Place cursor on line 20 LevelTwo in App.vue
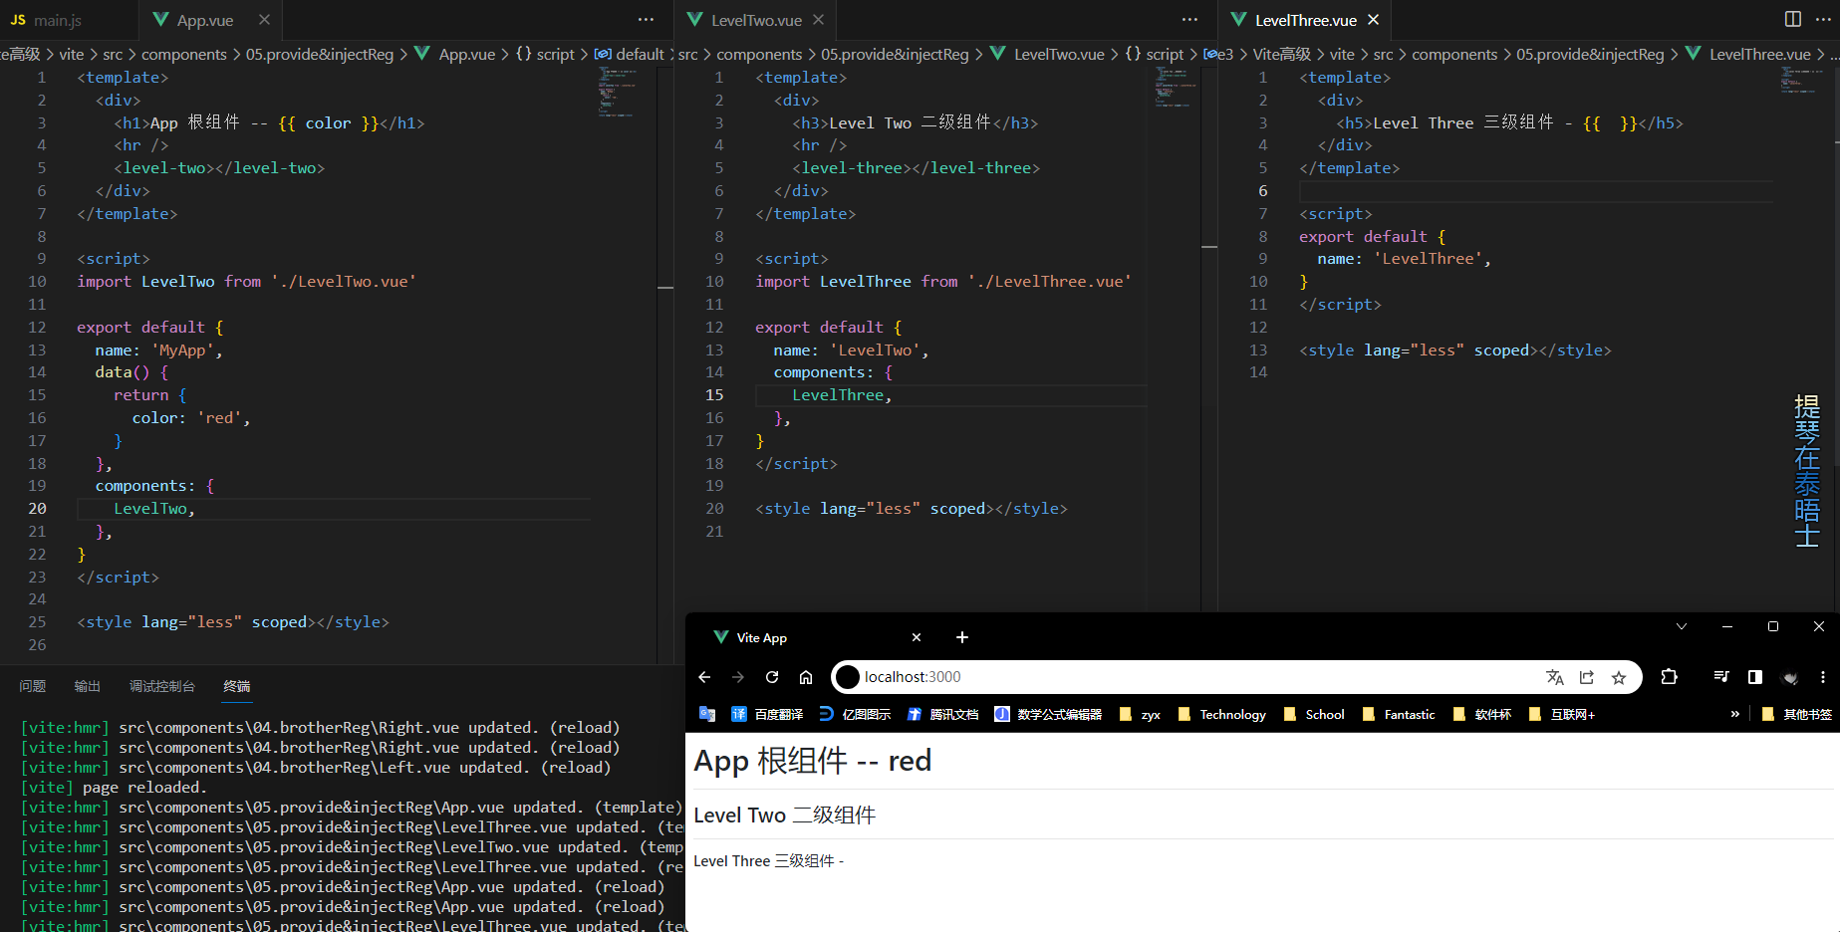Viewport: 1840px width, 932px height. 154,509
